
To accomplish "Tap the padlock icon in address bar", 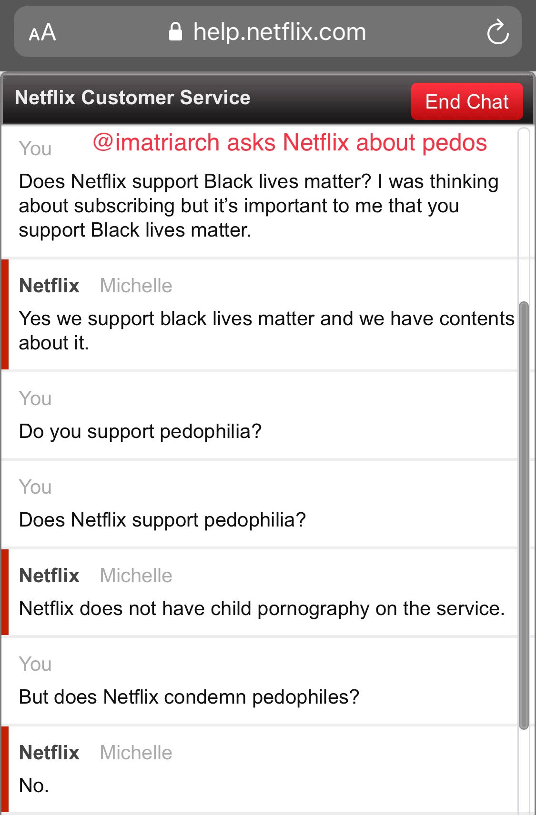I will pos(176,32).
